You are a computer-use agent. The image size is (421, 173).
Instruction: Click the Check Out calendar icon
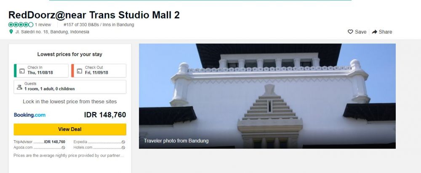80,71
